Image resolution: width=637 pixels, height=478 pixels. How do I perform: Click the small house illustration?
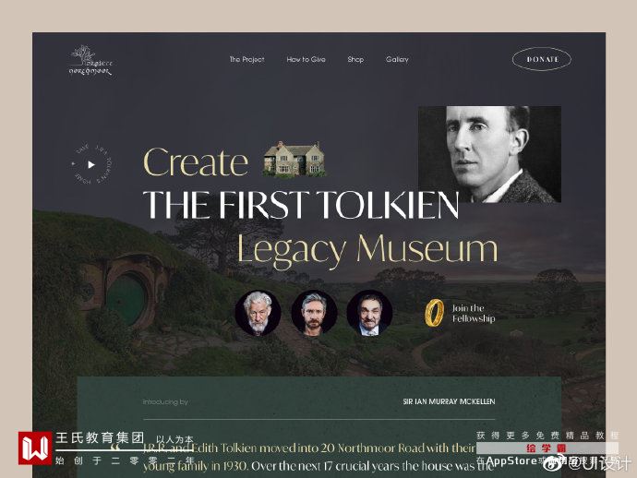pos(294,159)
